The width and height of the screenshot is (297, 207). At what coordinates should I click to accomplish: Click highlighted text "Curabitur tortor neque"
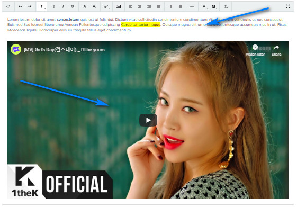(x=141, y=25)
